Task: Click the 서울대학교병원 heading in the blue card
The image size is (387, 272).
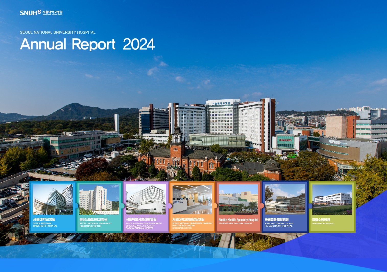Action: coord(44,219)
